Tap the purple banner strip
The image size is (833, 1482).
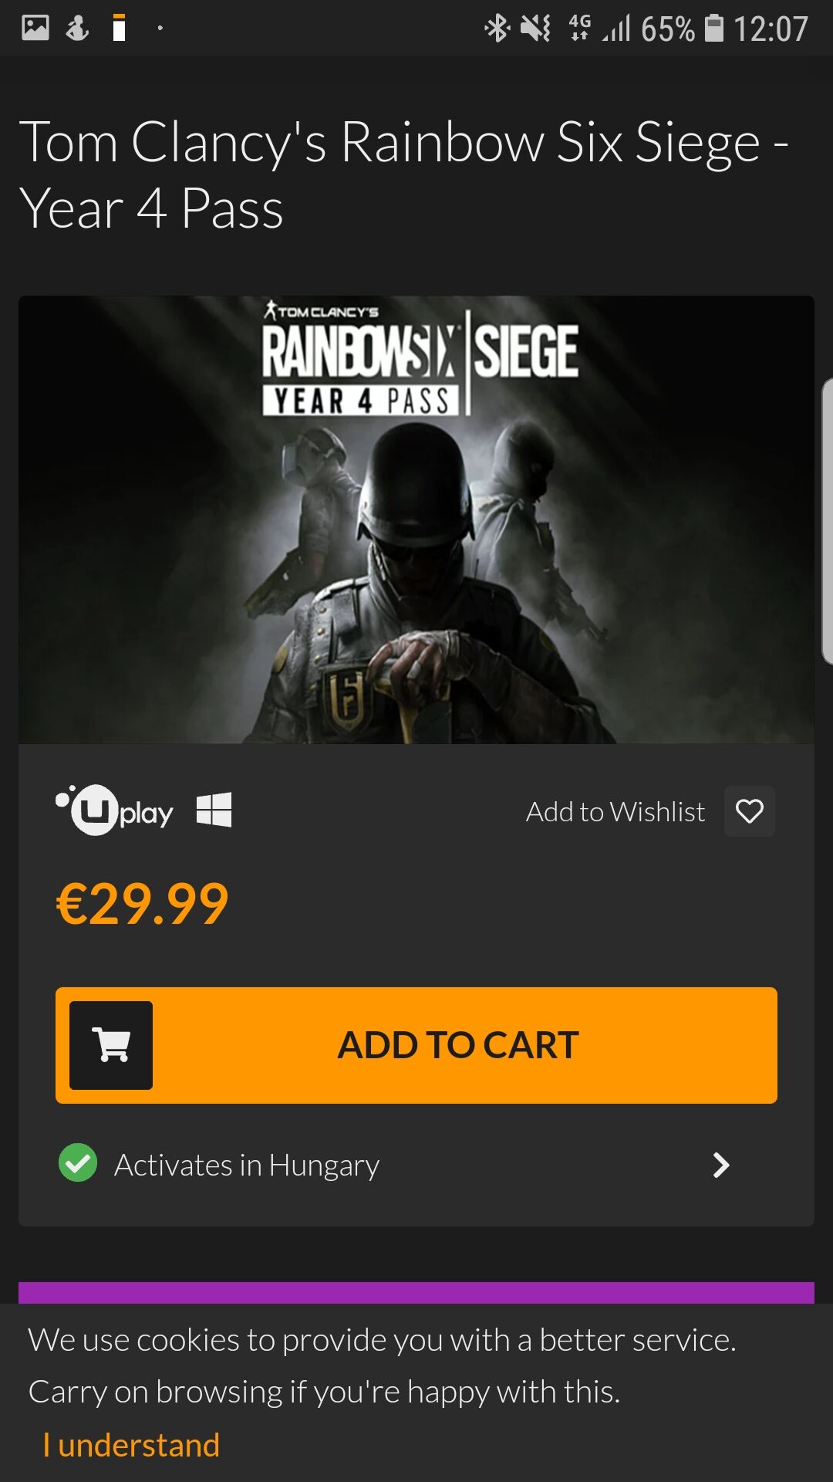[416, 1293]
